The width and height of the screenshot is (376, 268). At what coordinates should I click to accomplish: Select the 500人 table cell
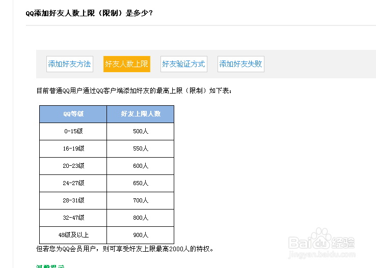[x=141, y=131]
